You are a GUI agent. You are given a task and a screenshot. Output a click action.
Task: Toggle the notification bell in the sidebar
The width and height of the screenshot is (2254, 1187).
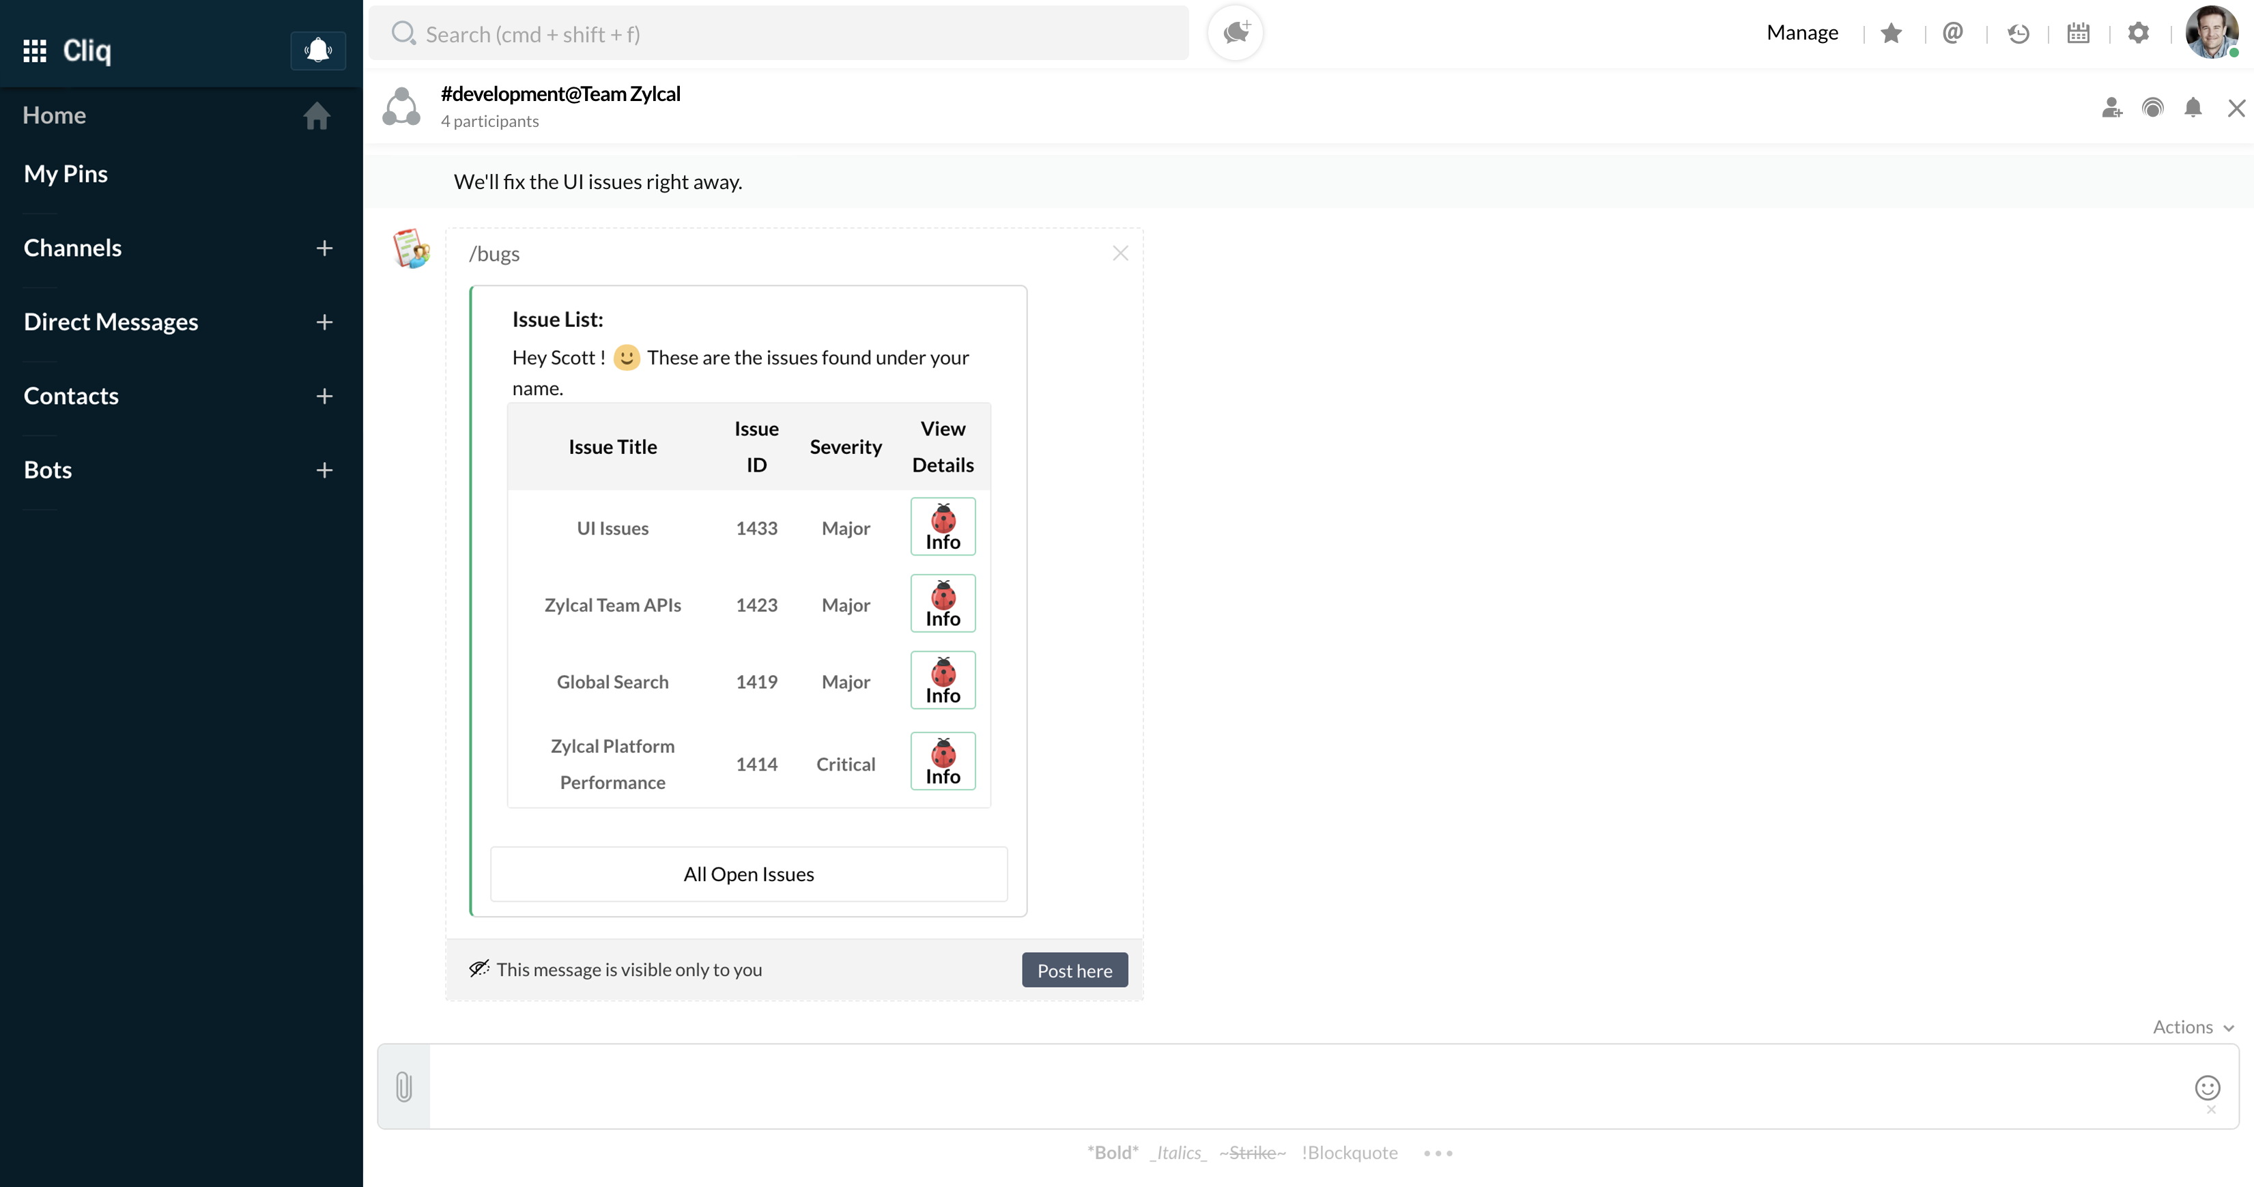coord(317,50)
